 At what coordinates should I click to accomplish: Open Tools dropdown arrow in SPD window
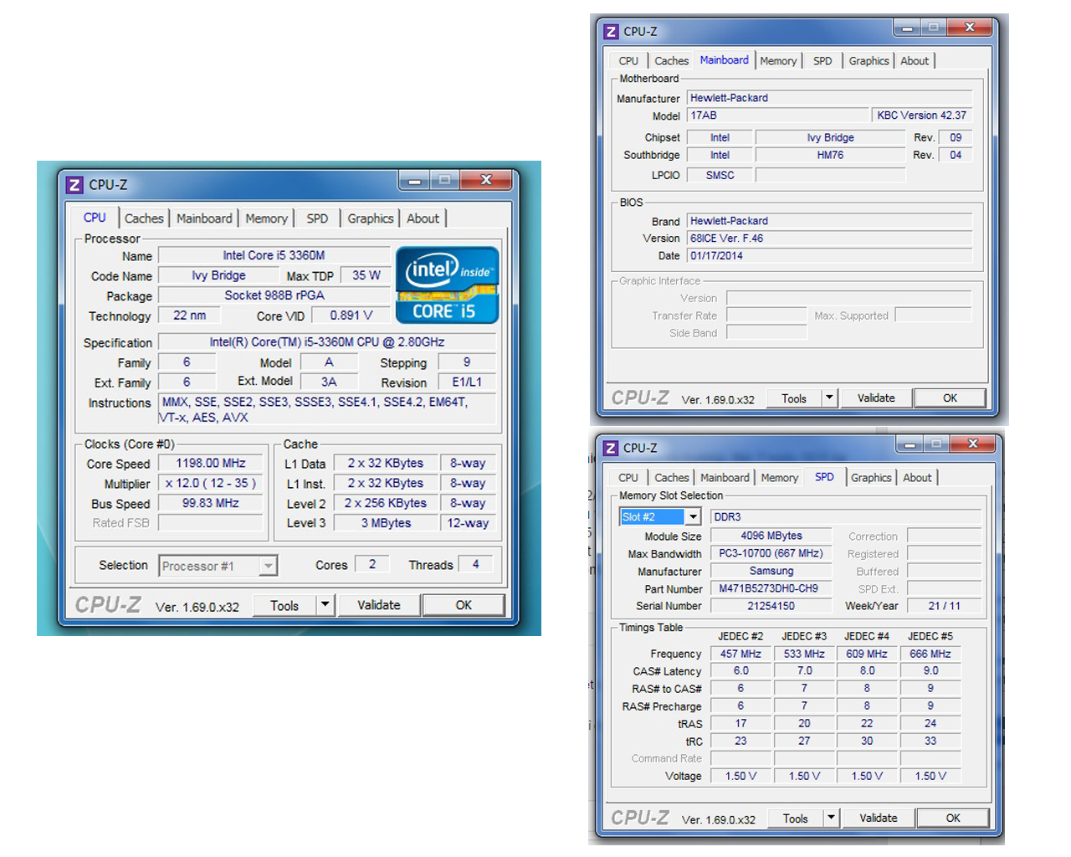tap(831, 819)
